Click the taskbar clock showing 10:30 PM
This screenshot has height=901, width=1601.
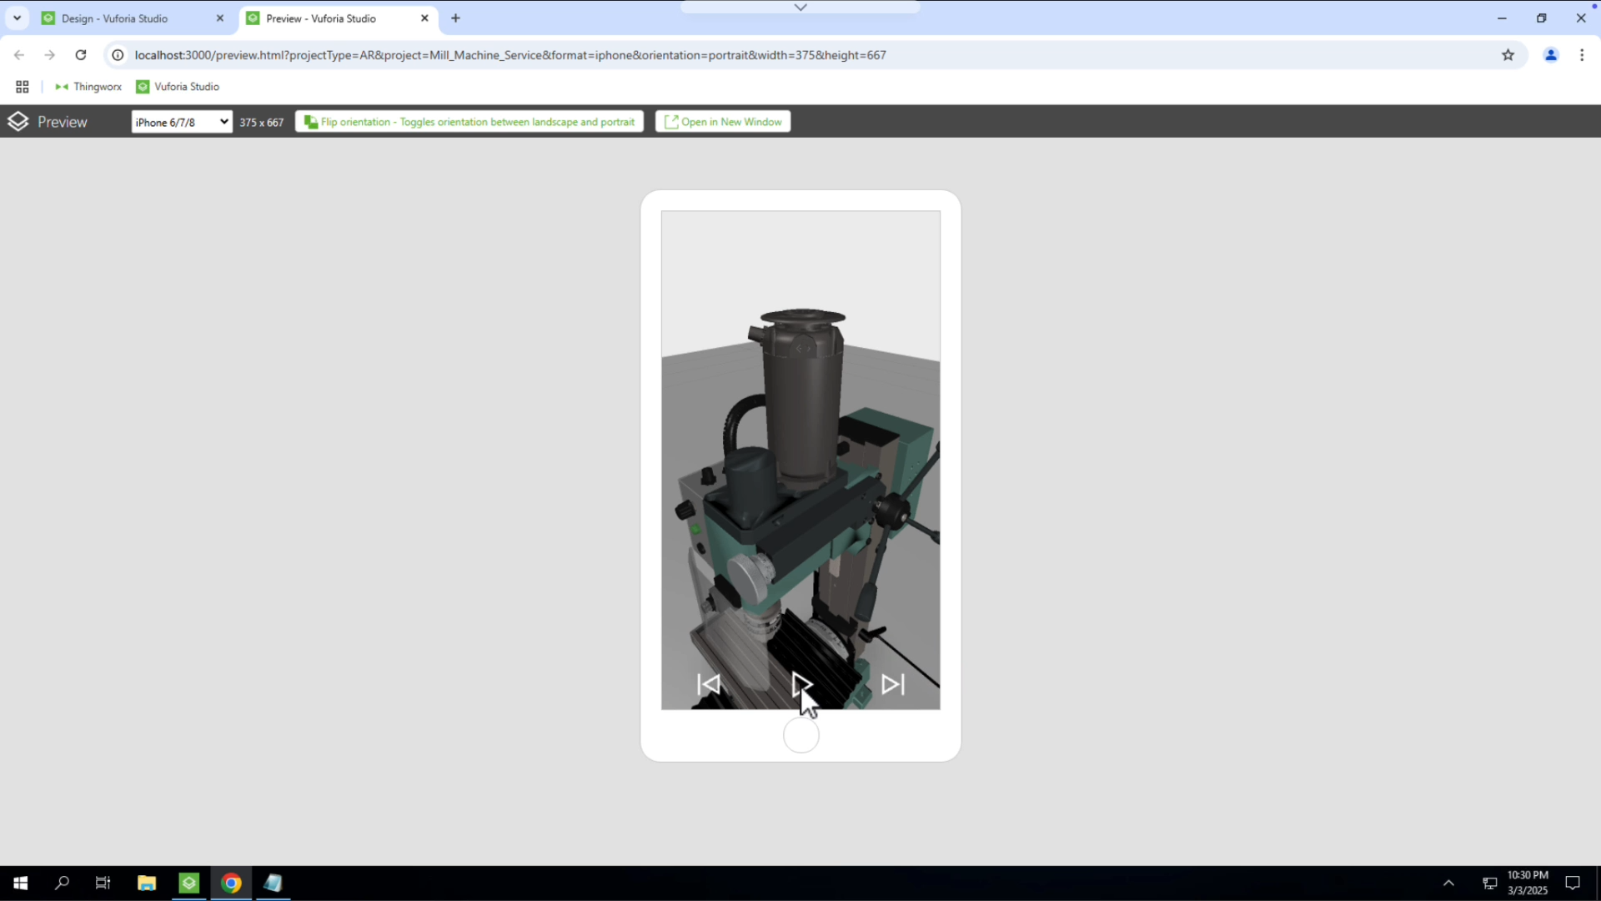point(1528,883)
